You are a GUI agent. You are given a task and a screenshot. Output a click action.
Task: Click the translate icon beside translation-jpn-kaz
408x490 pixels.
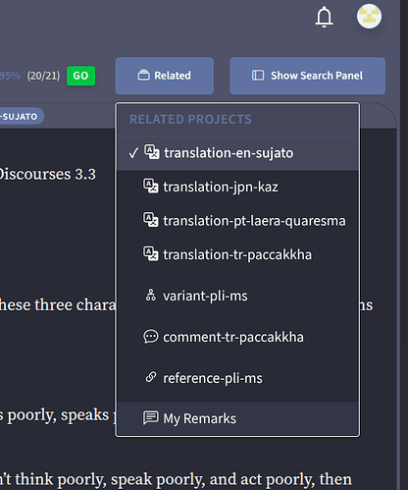point(151,187)
